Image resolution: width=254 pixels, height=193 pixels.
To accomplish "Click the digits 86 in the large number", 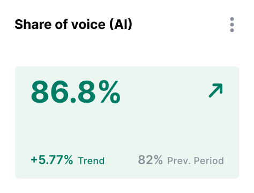I will click(x=50, y=92).
